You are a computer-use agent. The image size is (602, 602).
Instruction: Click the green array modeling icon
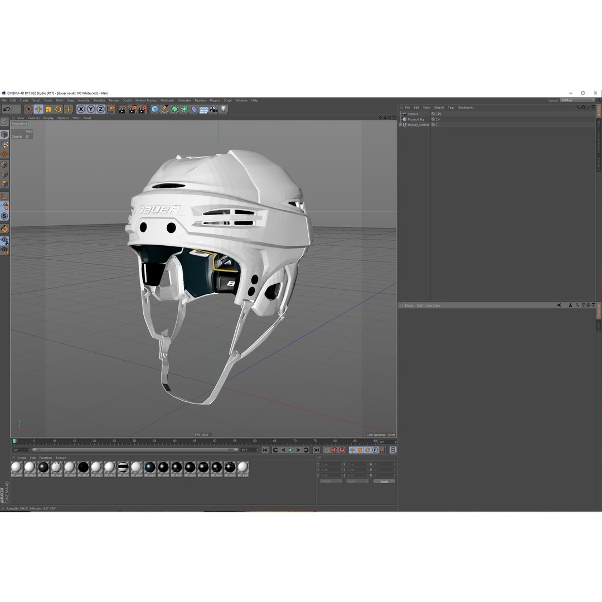pos(185,109)
